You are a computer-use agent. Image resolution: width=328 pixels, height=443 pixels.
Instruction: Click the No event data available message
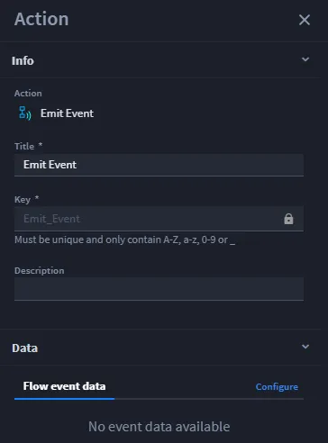pyautogui.click(x=159, y=427)
